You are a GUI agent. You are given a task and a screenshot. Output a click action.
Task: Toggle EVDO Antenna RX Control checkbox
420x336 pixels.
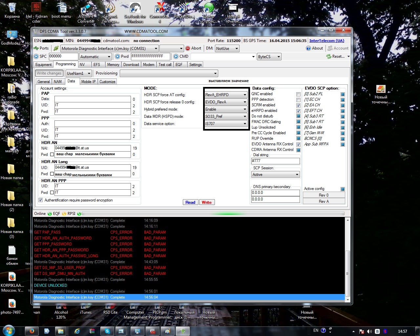[x=298, y=144]
